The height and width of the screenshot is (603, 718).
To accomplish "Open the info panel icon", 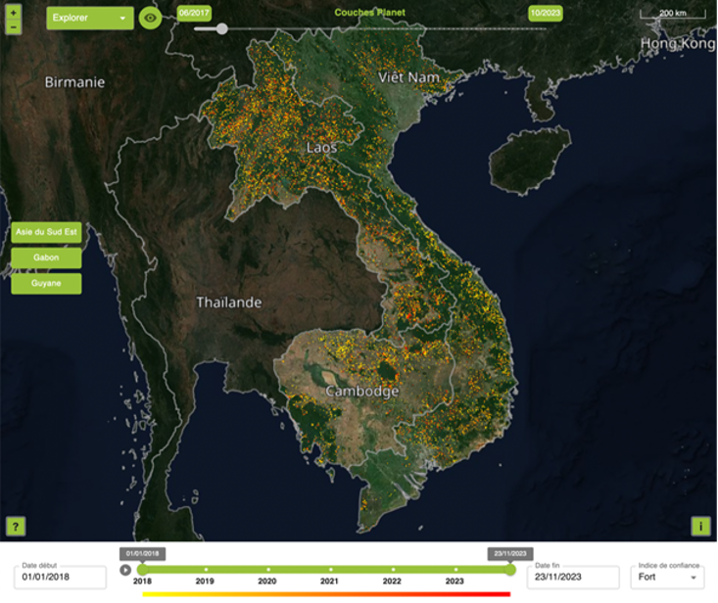I will pos(699,526).
